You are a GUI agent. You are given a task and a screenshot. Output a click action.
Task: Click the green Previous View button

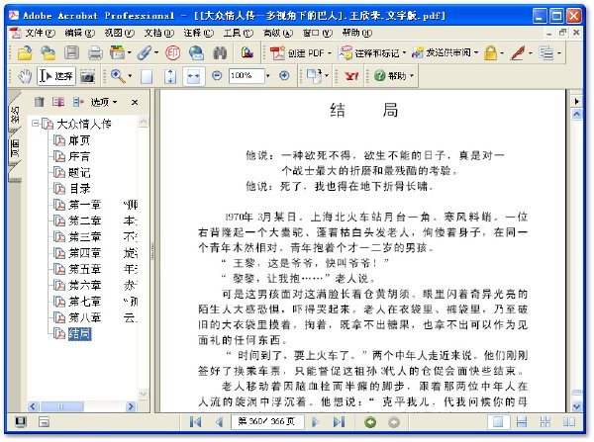pos(370,422)
